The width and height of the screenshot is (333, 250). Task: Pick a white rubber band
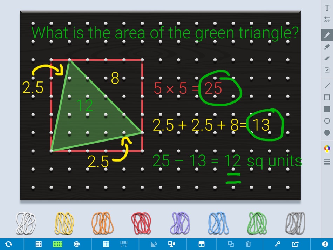(x=26, y=223)
